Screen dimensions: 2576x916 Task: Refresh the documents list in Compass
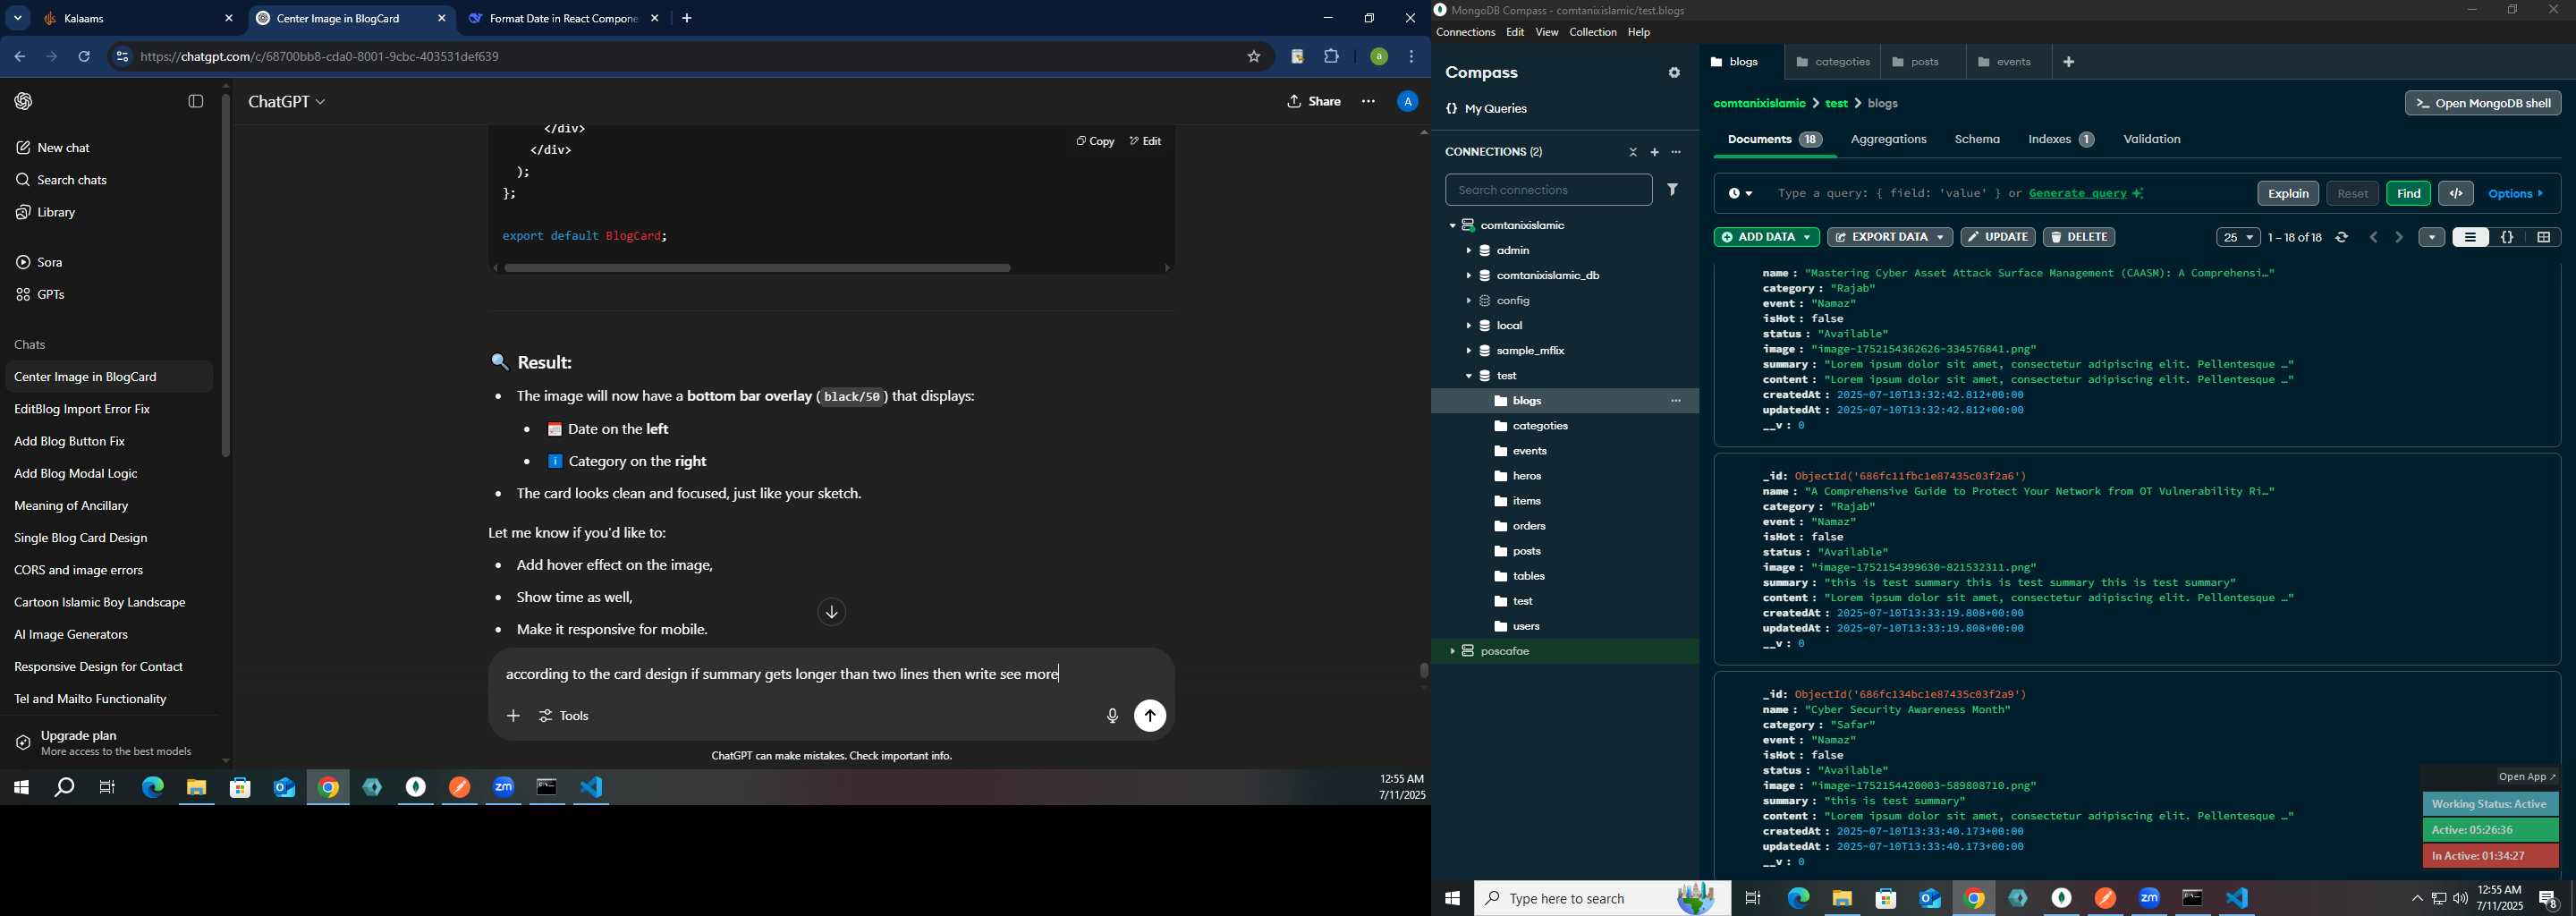point(2342,238)
